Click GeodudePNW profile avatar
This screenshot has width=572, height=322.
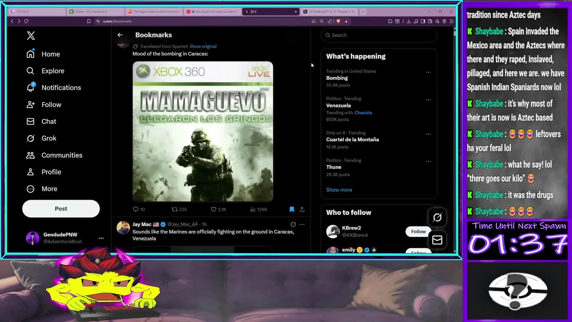(x=33, y=238)
